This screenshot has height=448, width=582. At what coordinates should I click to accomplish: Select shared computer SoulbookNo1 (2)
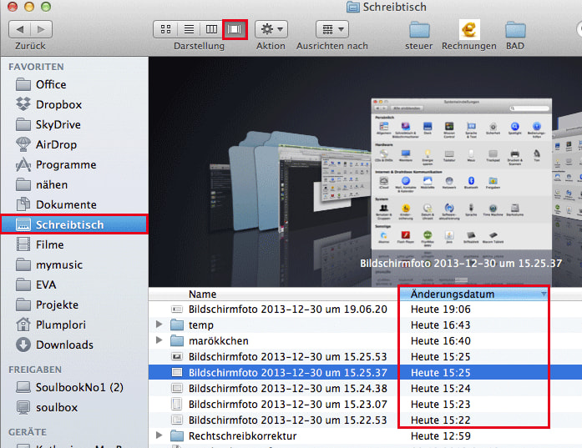74,387
